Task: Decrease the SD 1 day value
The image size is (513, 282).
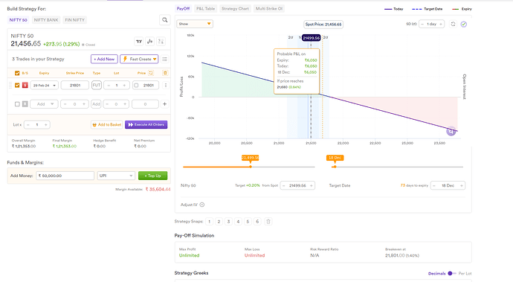Action: point(422,24)
